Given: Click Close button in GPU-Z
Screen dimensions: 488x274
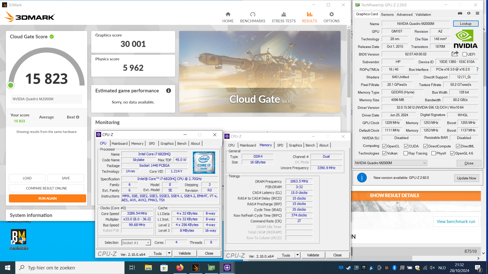Looking at the screenshot, I should pyautogui.click(x=469, y=163).
